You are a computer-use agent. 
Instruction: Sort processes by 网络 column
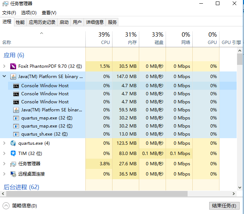coord(179,39)
